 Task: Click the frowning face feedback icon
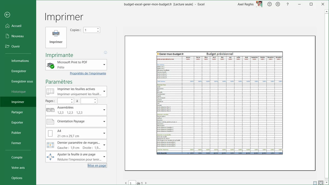point(278,4)
